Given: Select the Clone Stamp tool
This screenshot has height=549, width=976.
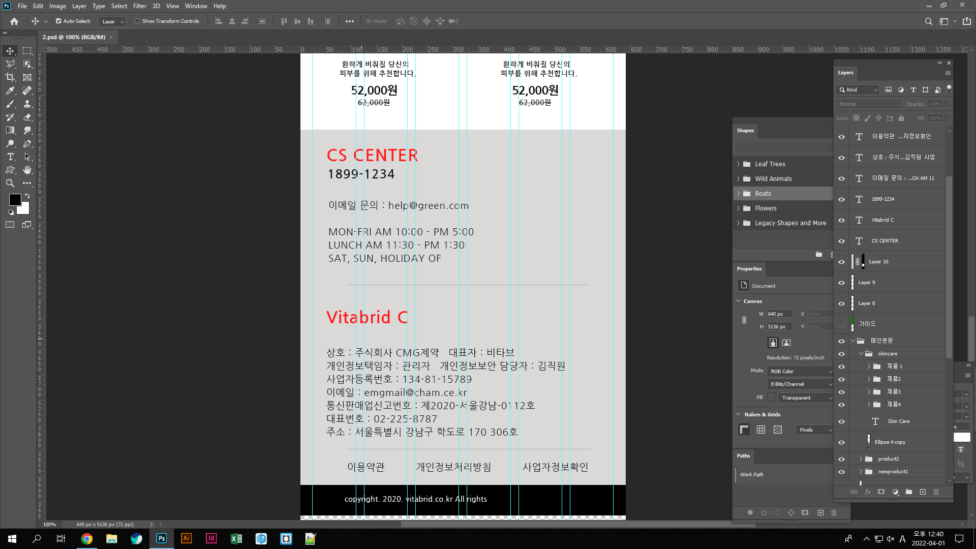Looking at the screenshot, I should [x=27, y=104].
